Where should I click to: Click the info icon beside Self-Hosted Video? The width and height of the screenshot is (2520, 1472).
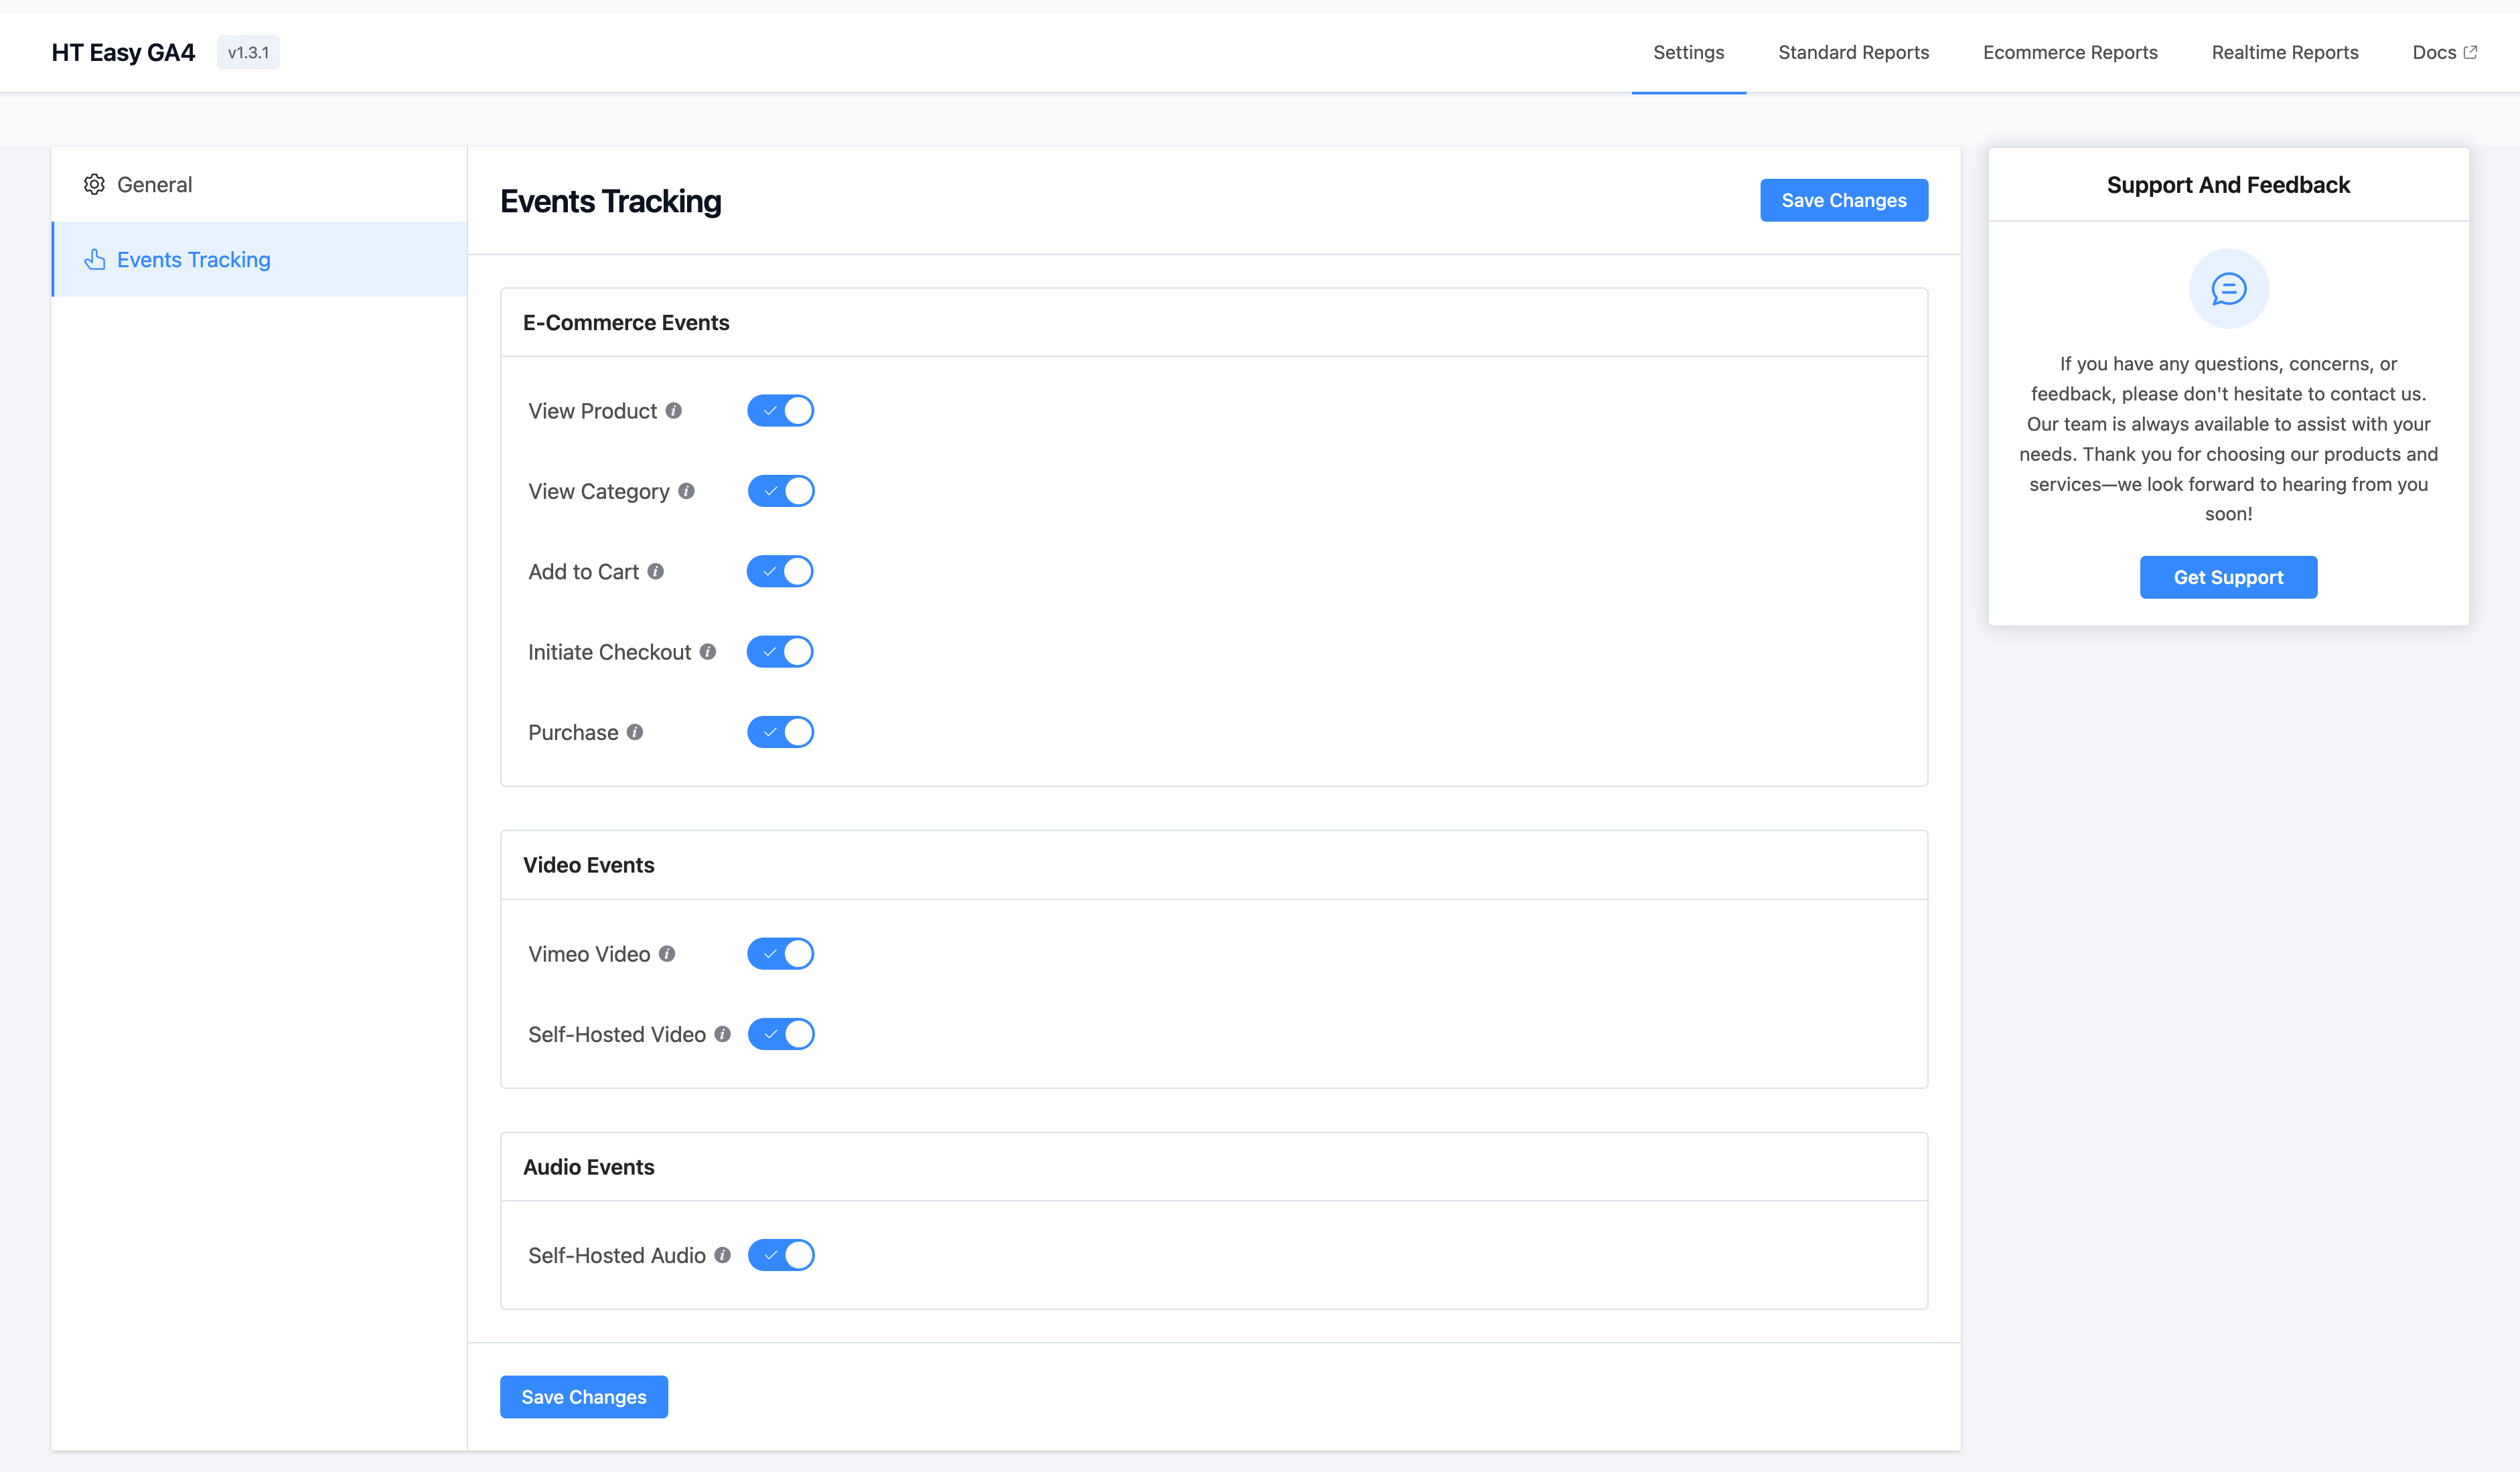tap(722, 1034)
